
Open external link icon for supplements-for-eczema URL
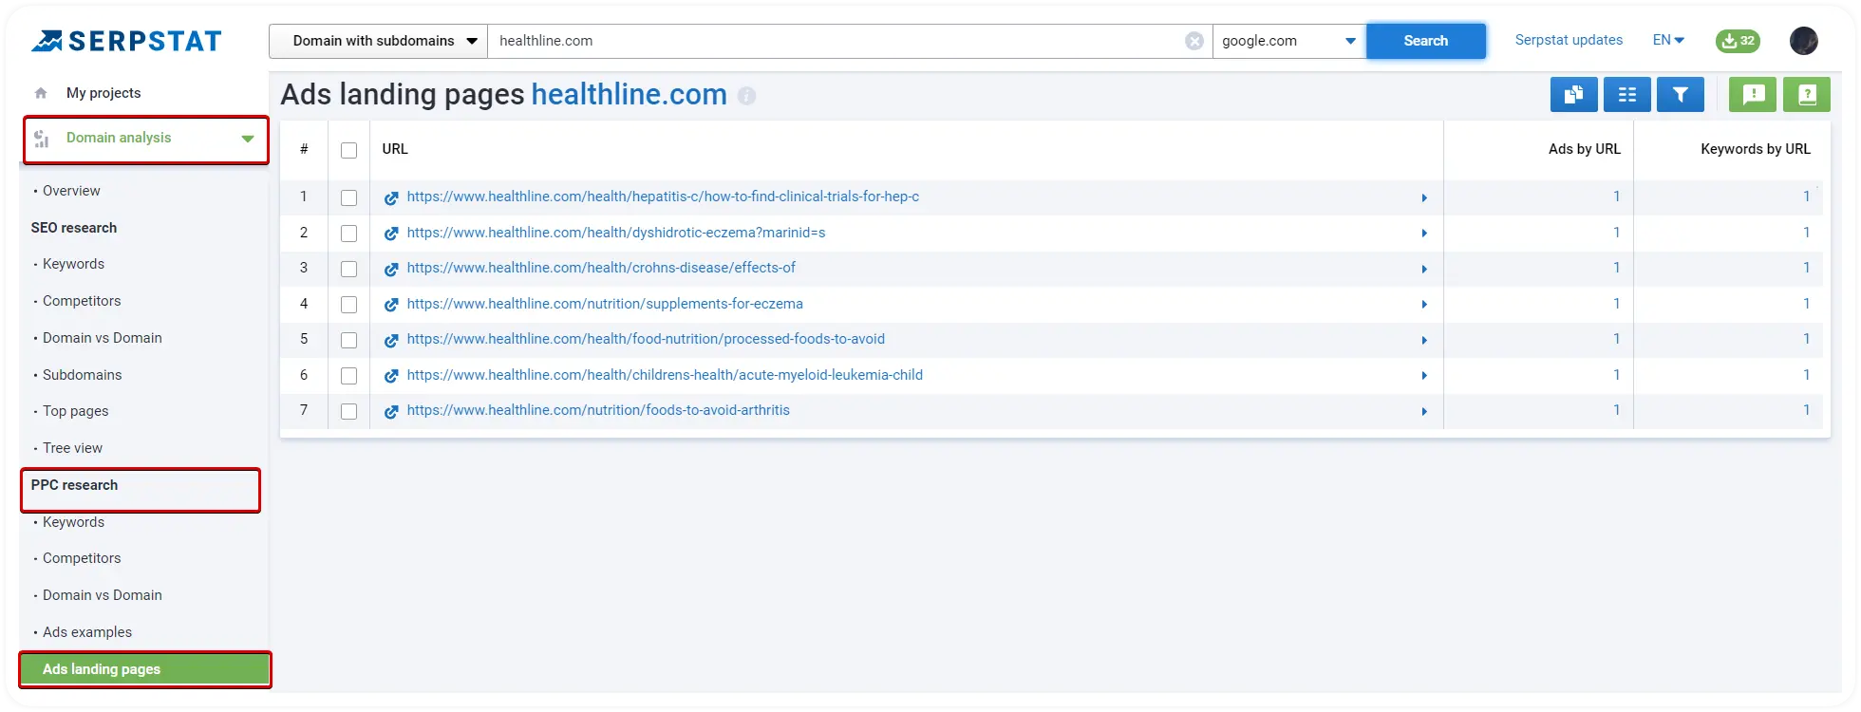pos(391,305)
